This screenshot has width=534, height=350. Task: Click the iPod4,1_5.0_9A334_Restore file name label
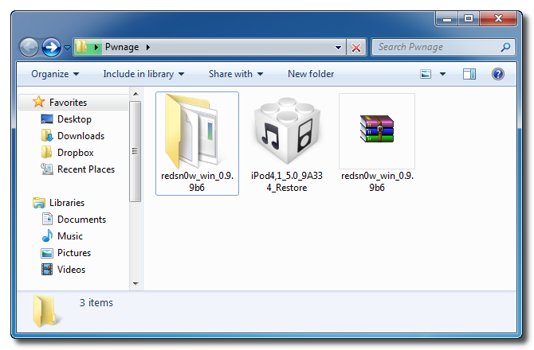pos(286,181)
